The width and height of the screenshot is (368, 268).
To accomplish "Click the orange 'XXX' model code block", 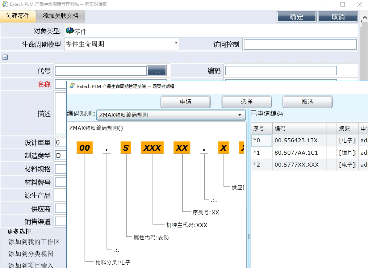I will (152, 148).
